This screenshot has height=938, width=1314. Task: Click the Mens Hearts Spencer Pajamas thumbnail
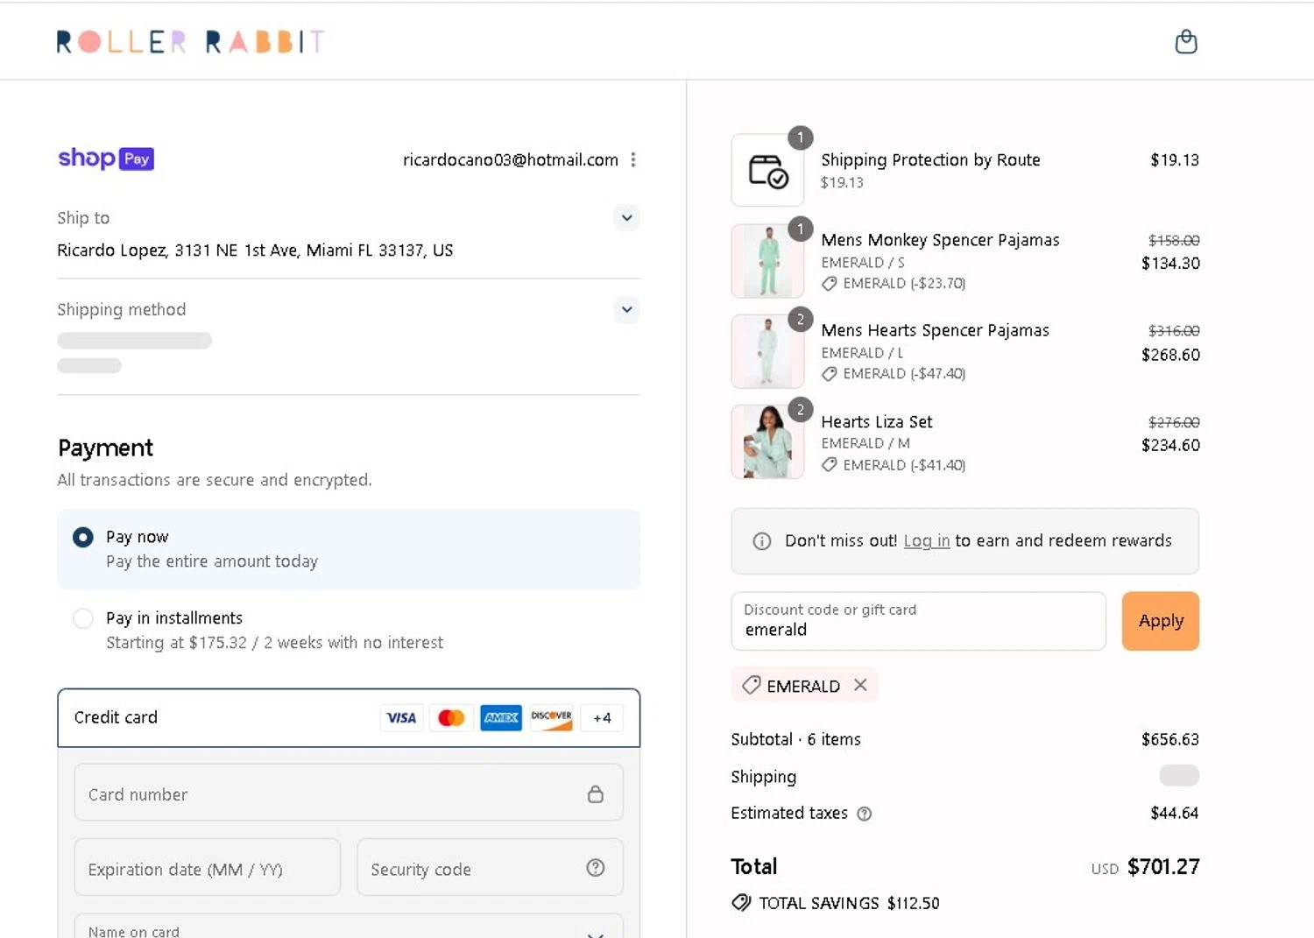point(767,351)
